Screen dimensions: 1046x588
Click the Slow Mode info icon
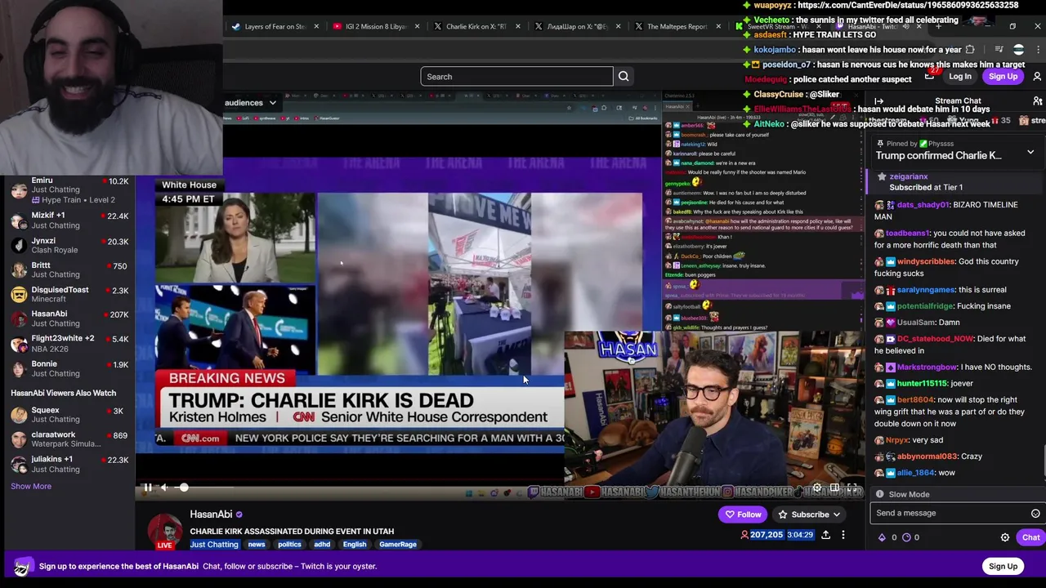(x=879, y=494)
